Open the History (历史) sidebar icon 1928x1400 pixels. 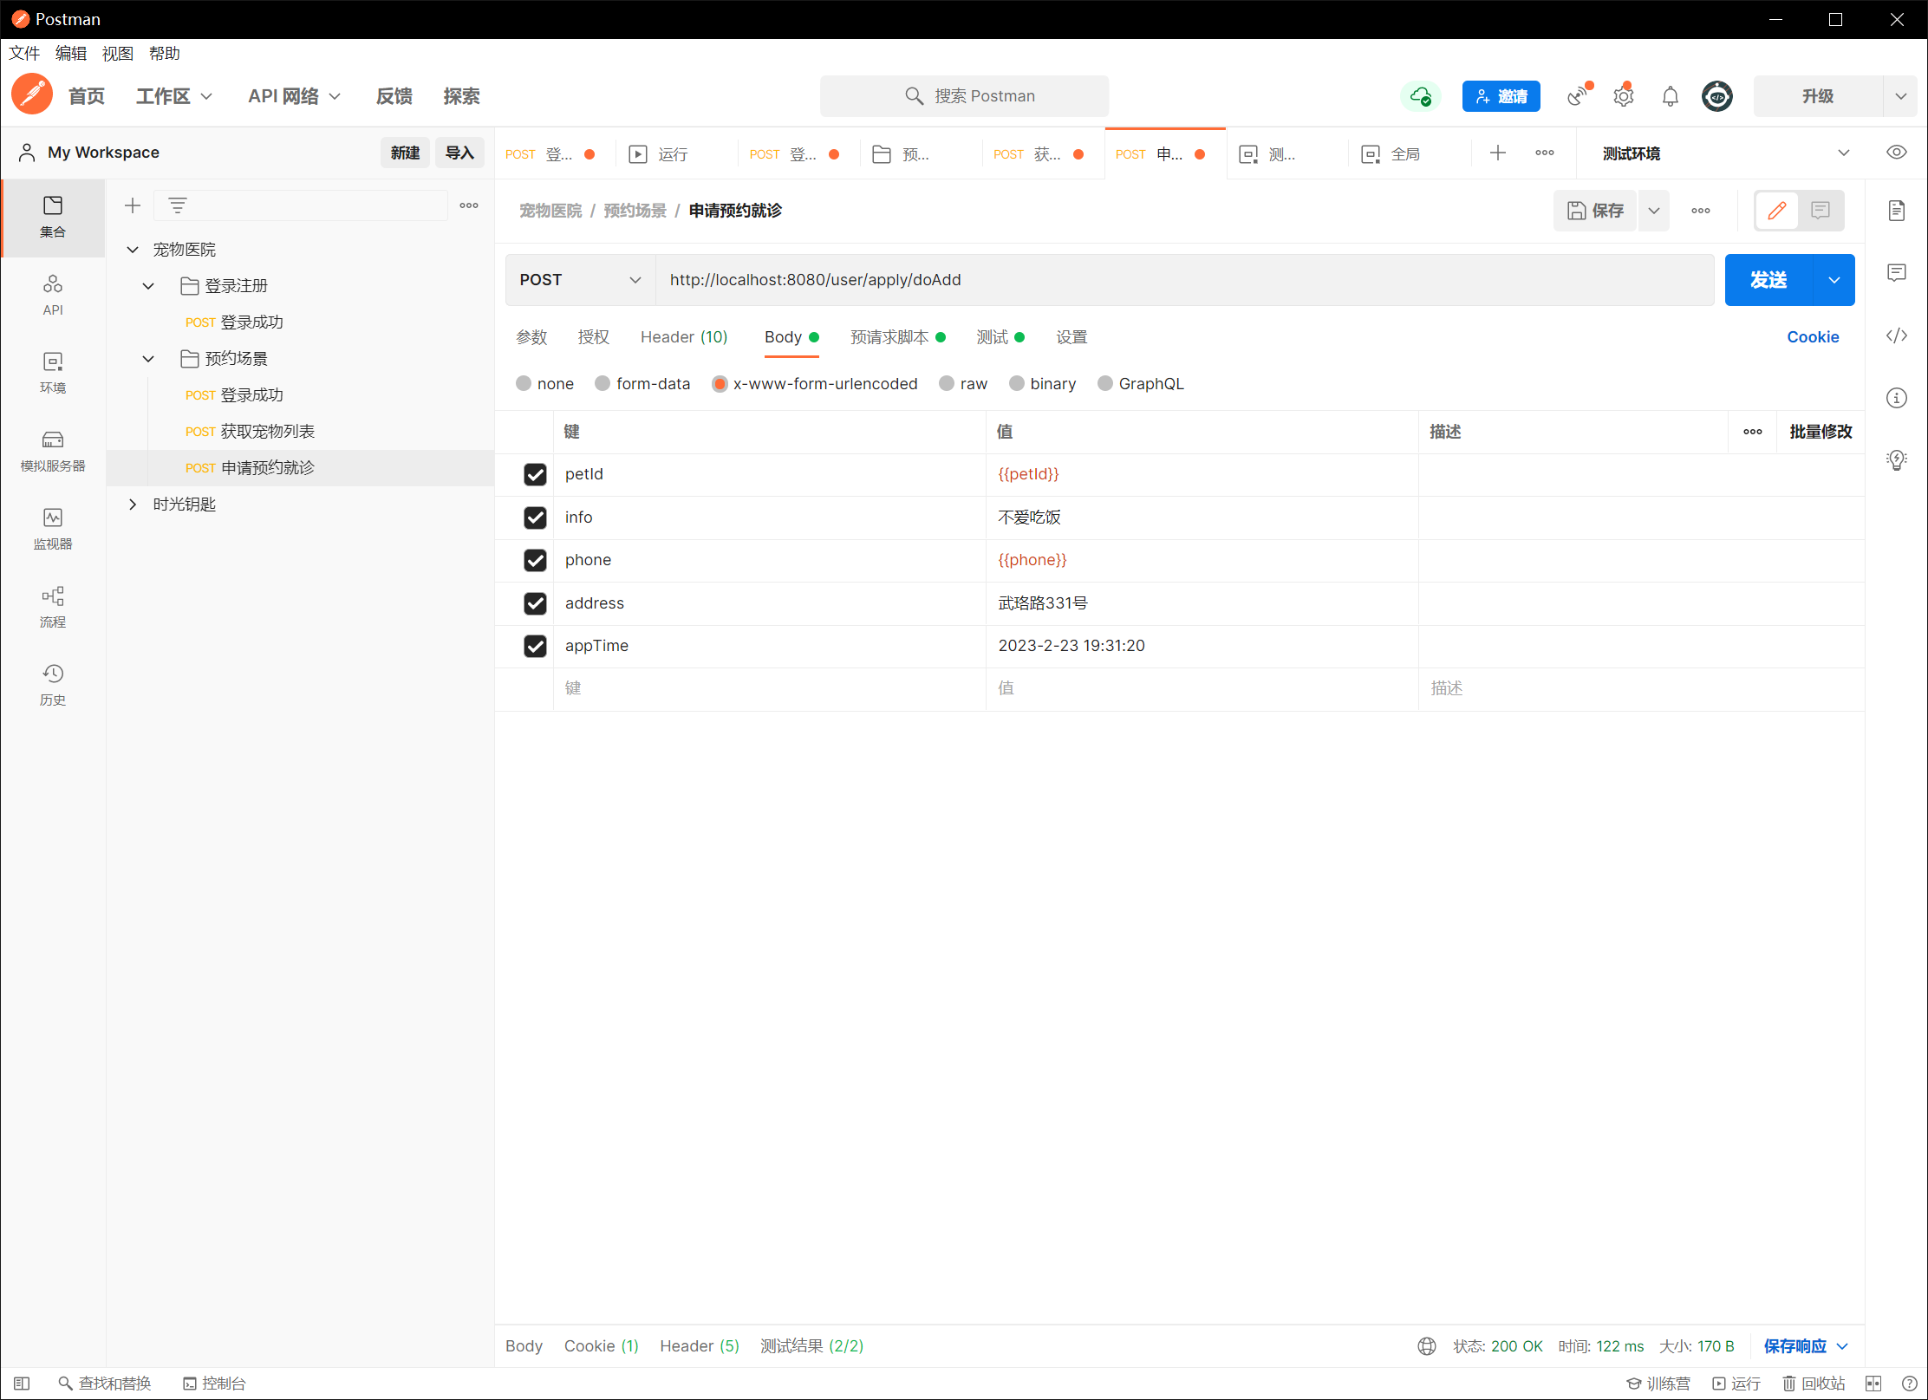(x=52, y=684)
